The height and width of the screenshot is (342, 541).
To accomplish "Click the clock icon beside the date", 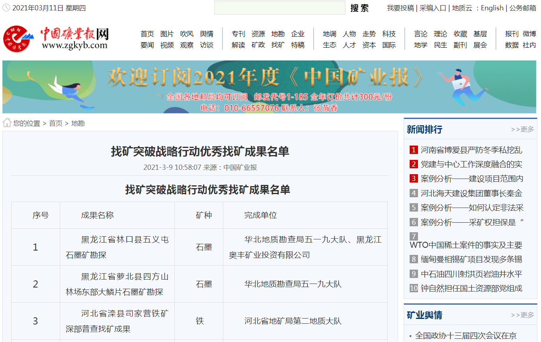I will coord(6,8).
